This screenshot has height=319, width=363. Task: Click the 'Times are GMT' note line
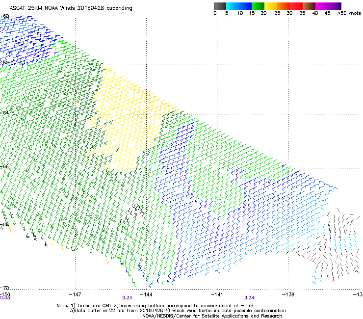pos(155,306)
